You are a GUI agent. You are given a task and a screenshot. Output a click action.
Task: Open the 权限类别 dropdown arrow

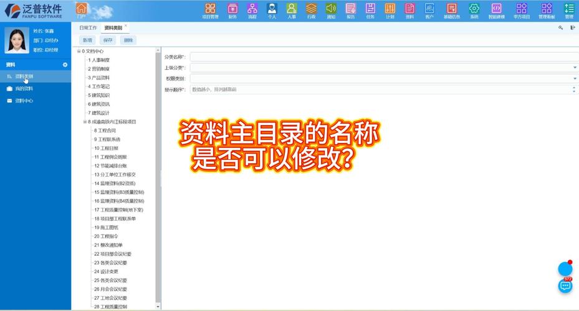575,78
